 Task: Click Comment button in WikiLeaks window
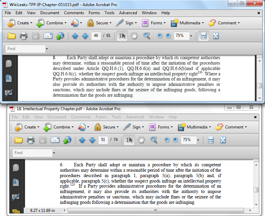click(x=224, y=23)
